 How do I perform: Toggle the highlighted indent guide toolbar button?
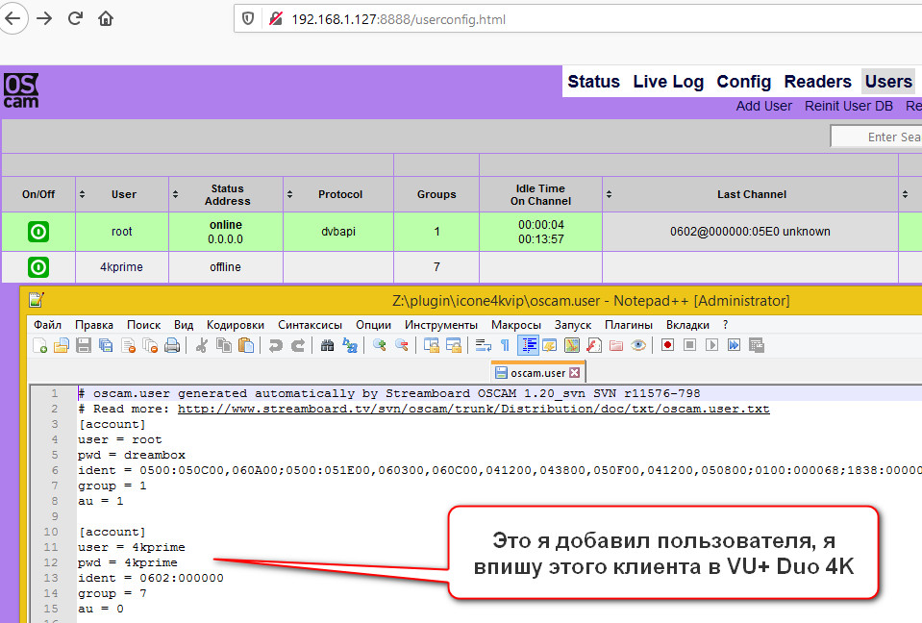528,345
